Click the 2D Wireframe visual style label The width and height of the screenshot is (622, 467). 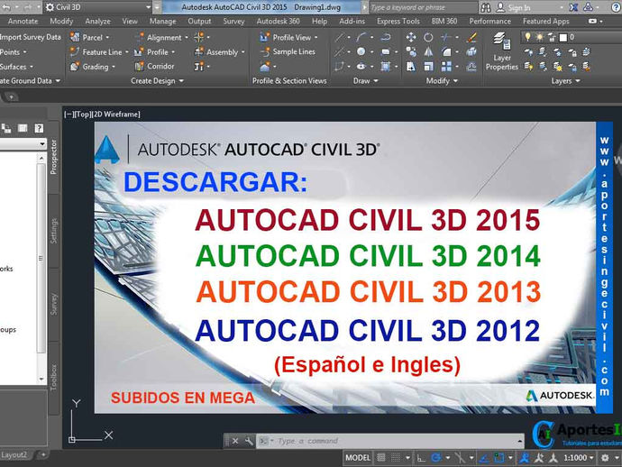116,114
